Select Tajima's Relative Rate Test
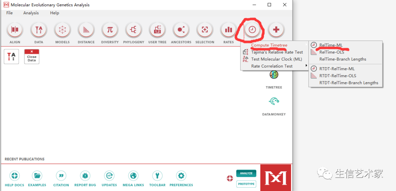The width and height of the screenshot is (396, 191). tap(275, 52)
